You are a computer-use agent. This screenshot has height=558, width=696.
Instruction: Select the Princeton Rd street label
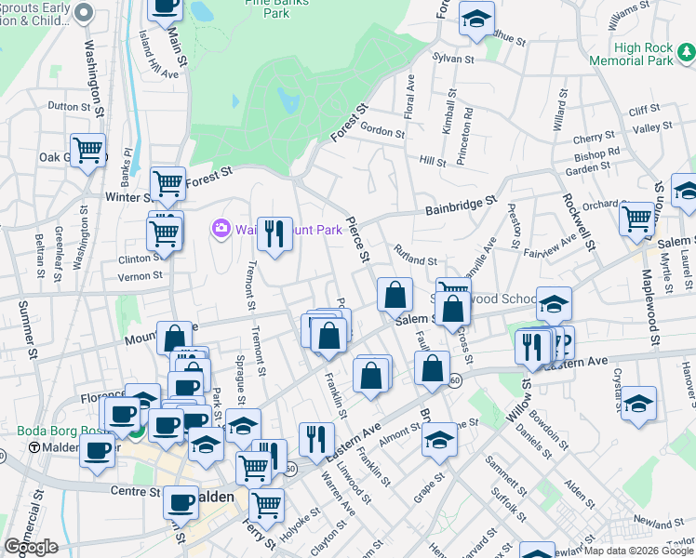coord(464,136)
